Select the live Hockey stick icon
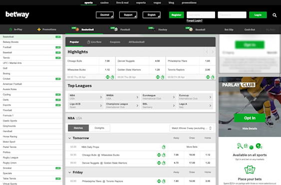 click(154, 29)
